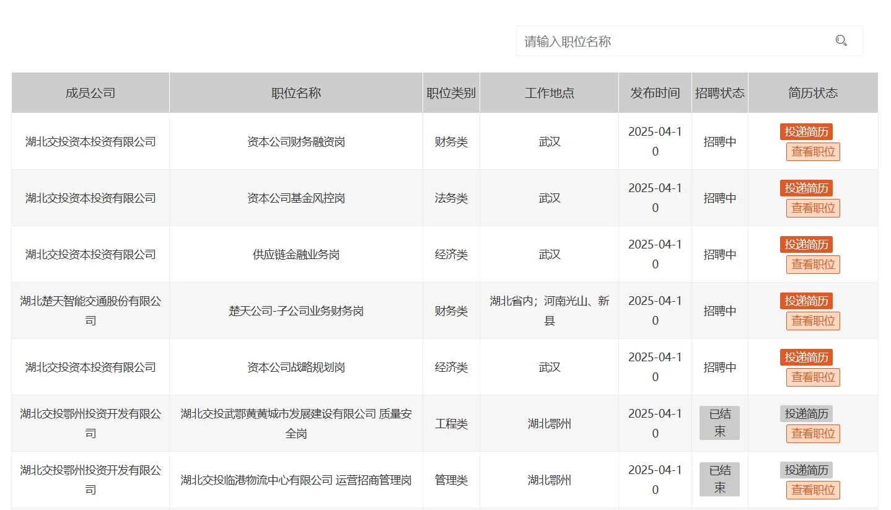Click disabled 投递简历 for 质量安全岗 row
The image size is (891, 510).
[x=806, y=413]
